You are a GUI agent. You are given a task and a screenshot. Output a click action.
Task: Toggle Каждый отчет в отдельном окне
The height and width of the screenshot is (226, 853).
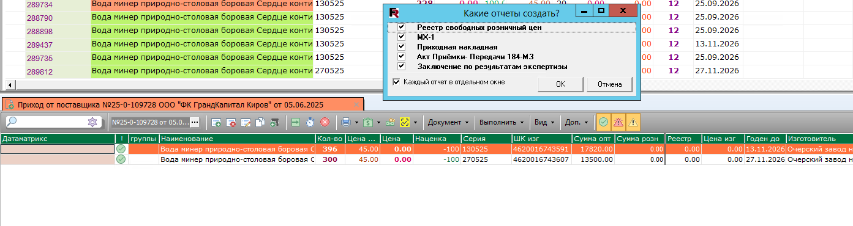point(396,82)
